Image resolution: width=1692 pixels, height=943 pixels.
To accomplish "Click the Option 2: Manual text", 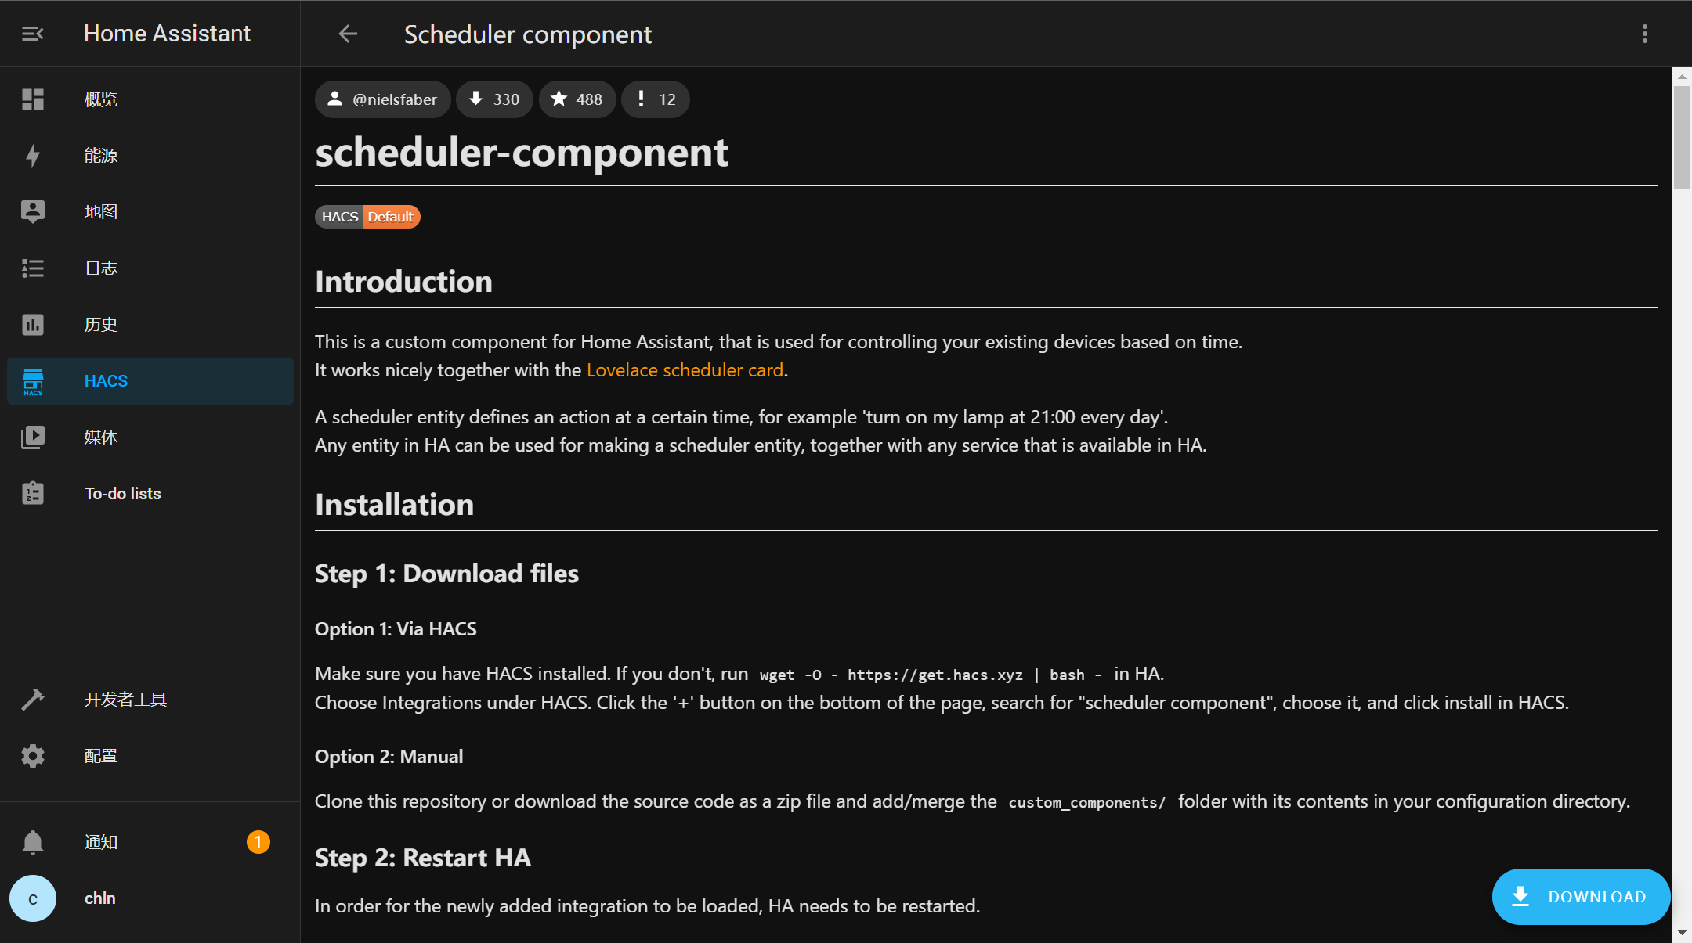I will click(x=389, y=757).
